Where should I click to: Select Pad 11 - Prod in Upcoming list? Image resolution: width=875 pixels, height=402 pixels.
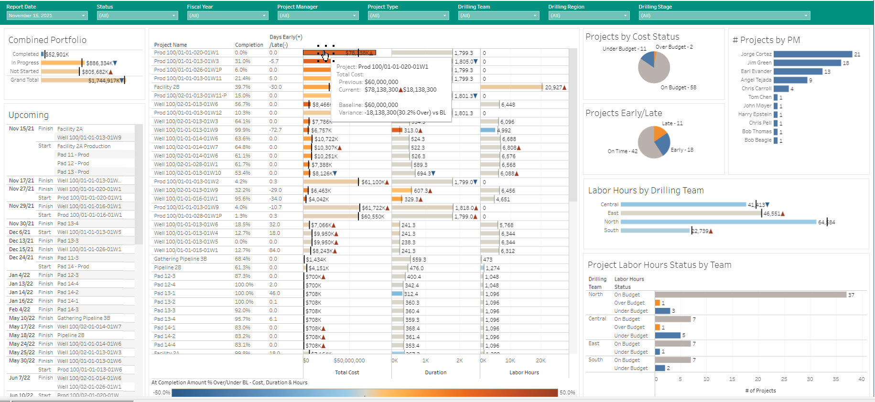point(73,155)
